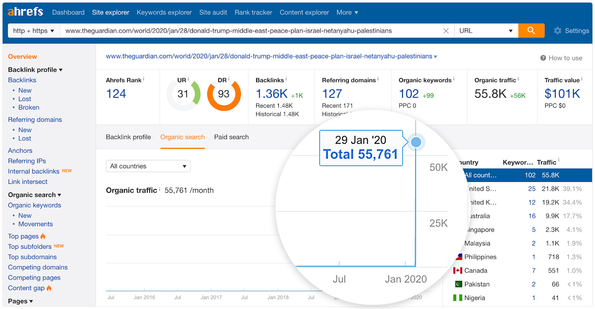The image size is (595, 309).
Task: Click the blue data point on the chart
Action: [x=416, y=142]
